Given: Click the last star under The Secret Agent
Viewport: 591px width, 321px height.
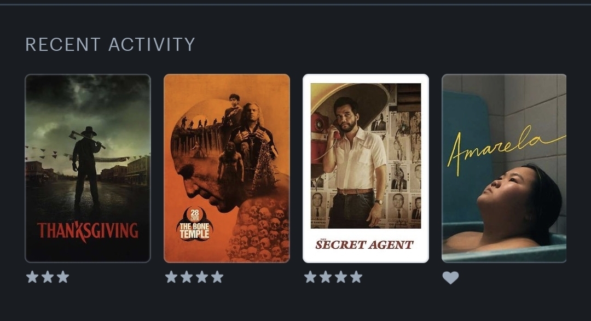Looking at the screenshot, I should pos(356,277).
